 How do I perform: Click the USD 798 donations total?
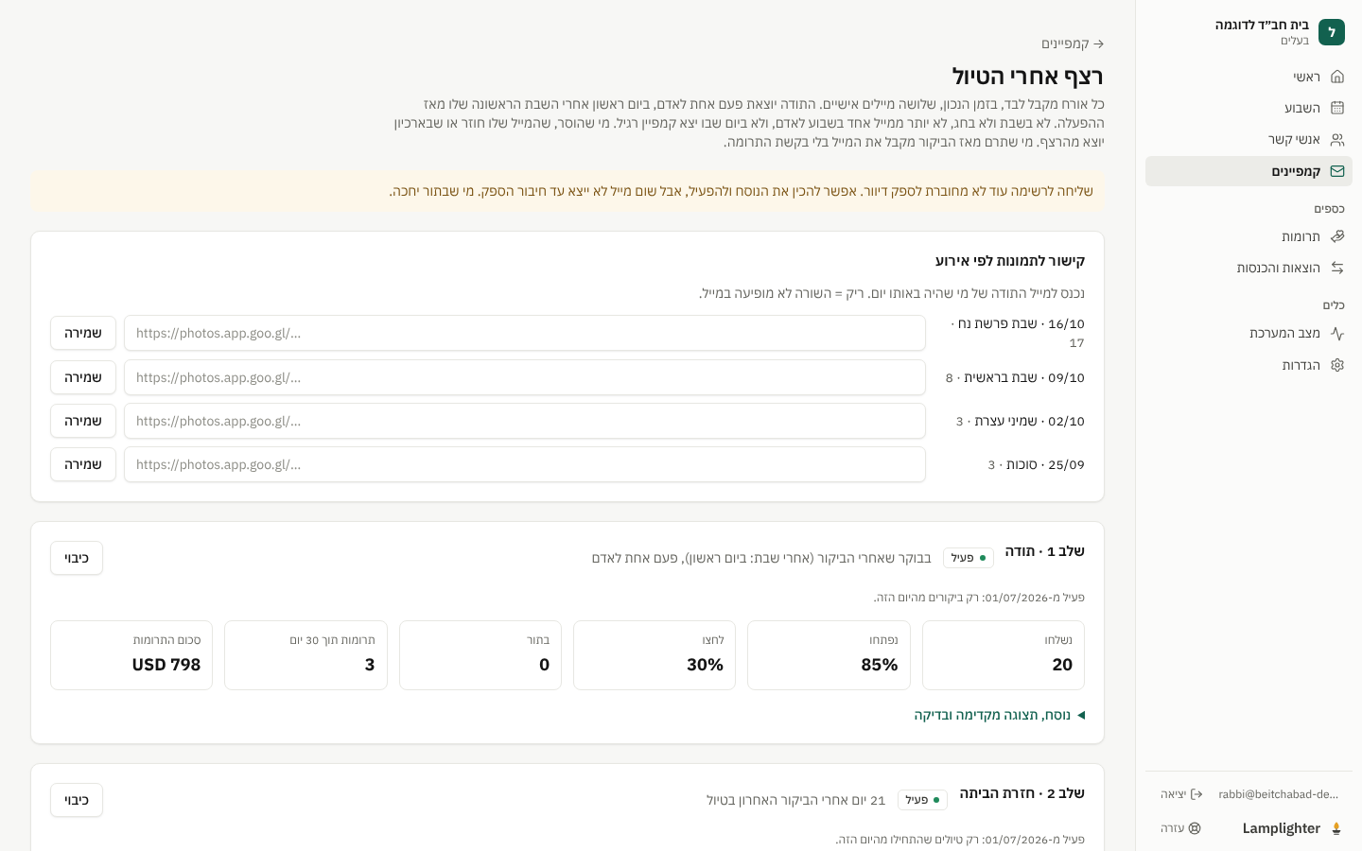click(166, 665)
